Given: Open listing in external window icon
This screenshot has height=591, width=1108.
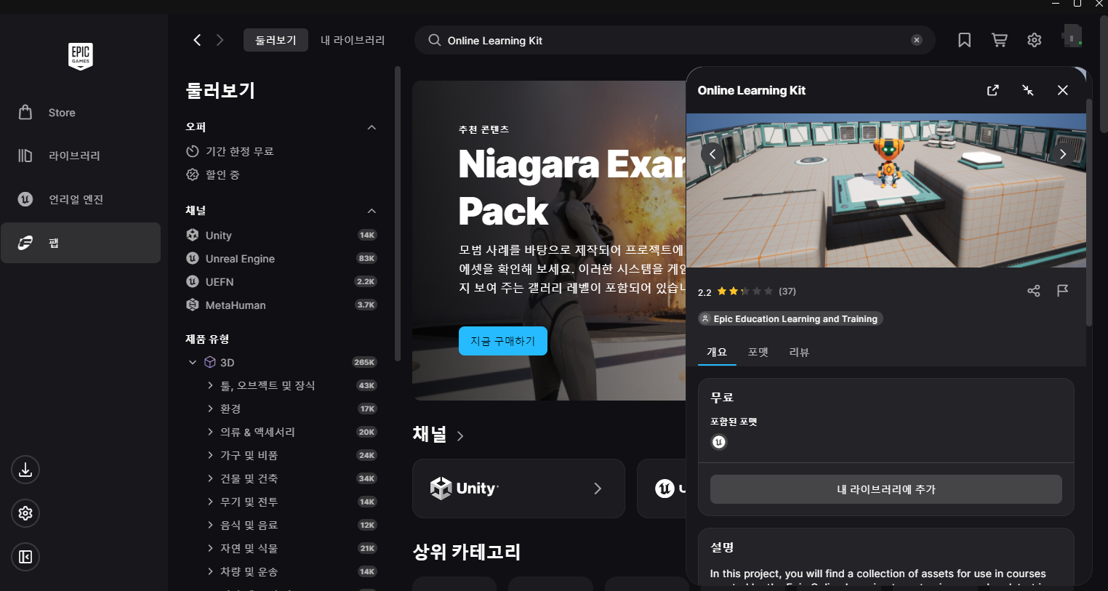Looking at the screenshot, I should [993, 90].
